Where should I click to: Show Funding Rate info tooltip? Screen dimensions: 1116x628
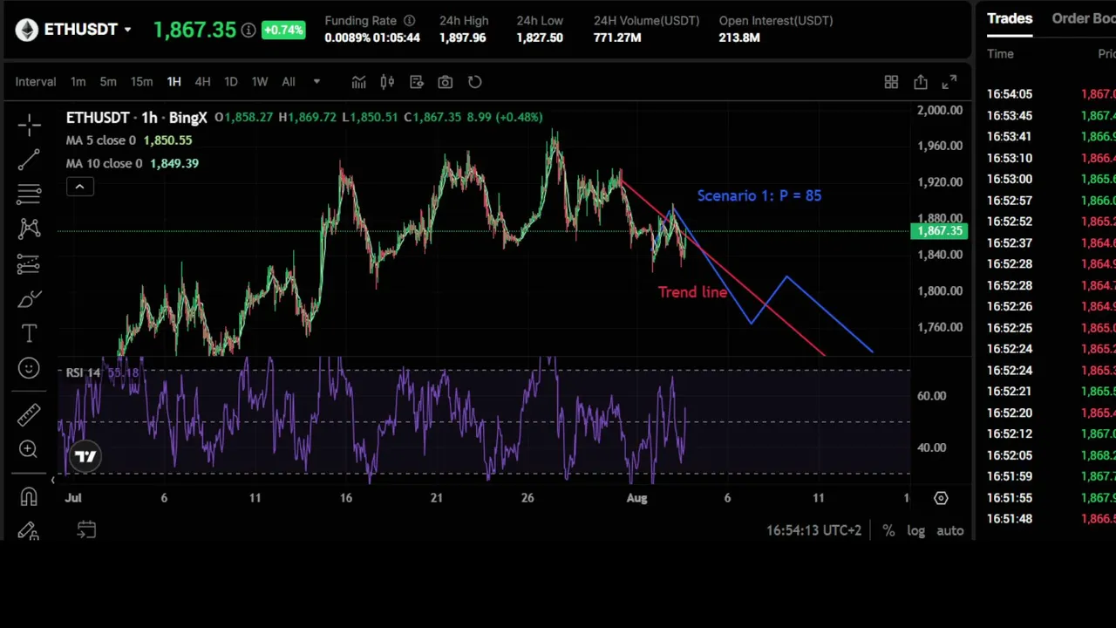coord(409,21)
